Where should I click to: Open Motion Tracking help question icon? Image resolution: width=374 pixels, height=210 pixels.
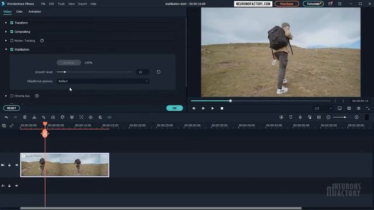click(x=42, y=40)
